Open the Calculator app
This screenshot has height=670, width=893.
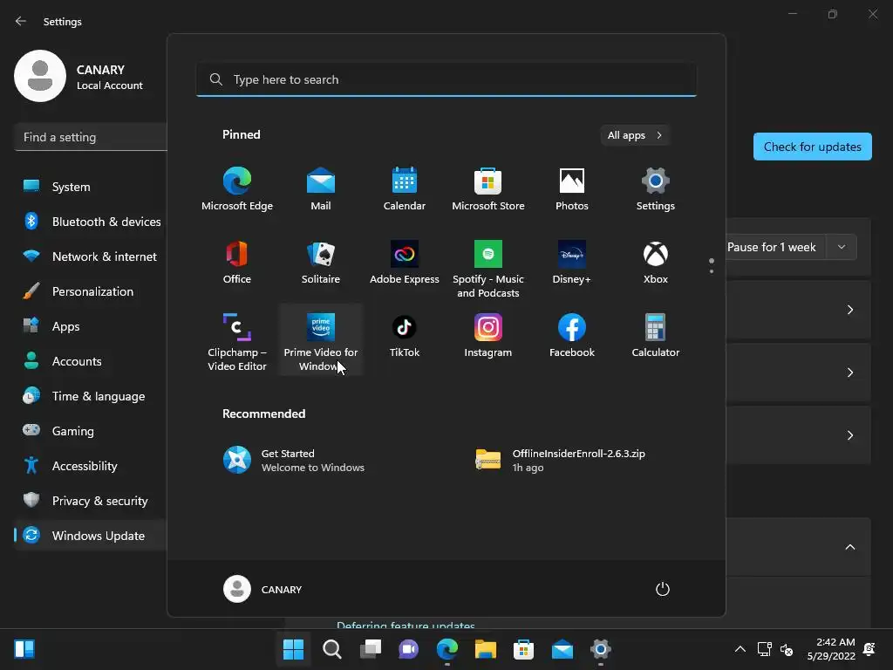click(x=656, y=336)
